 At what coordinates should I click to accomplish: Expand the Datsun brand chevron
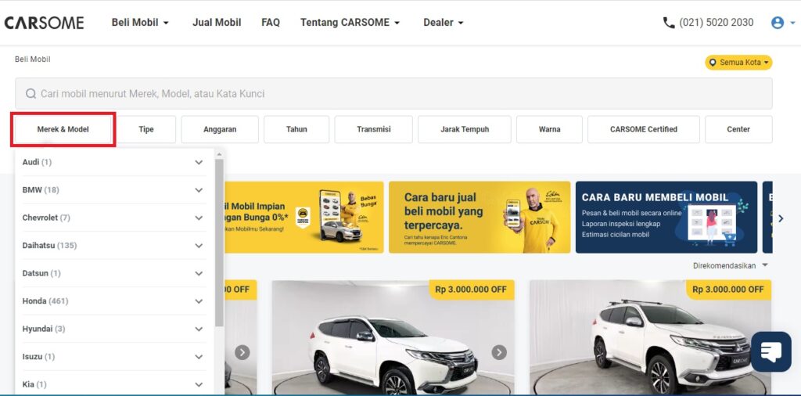point(199,273)
